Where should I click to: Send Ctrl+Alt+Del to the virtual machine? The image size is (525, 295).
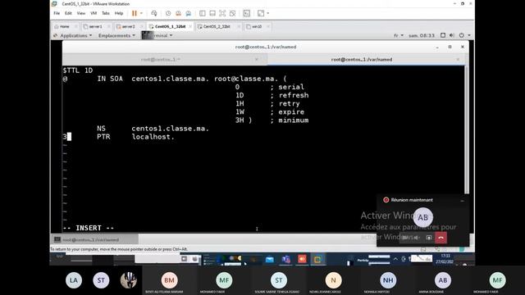point(153,13)
